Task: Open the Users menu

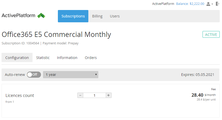Action: [x=115, y=16]
